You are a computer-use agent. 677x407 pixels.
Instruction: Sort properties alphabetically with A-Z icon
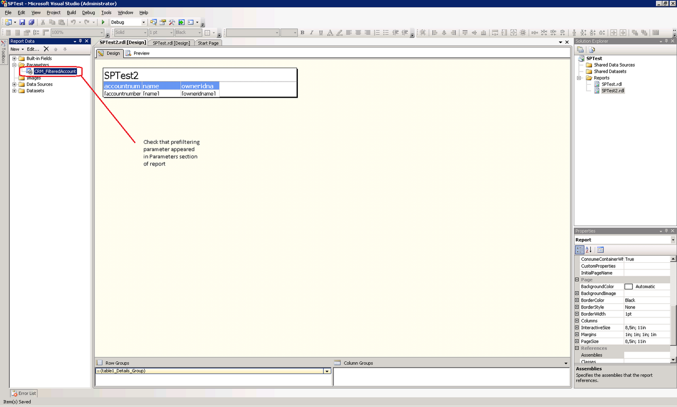(589, 250)
